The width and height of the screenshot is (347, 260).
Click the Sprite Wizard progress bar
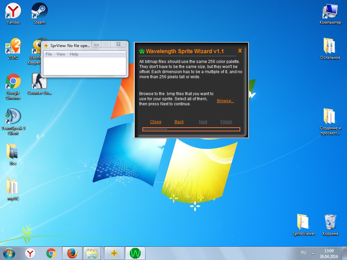(x=191, y=129)
